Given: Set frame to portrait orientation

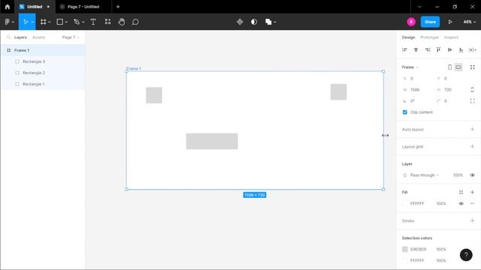Looking at the screenshot, I should [x=449, y=67].
